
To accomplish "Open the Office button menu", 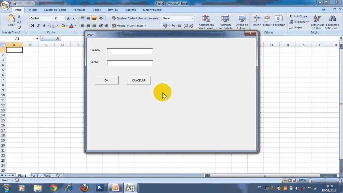I will click(5, 5).
